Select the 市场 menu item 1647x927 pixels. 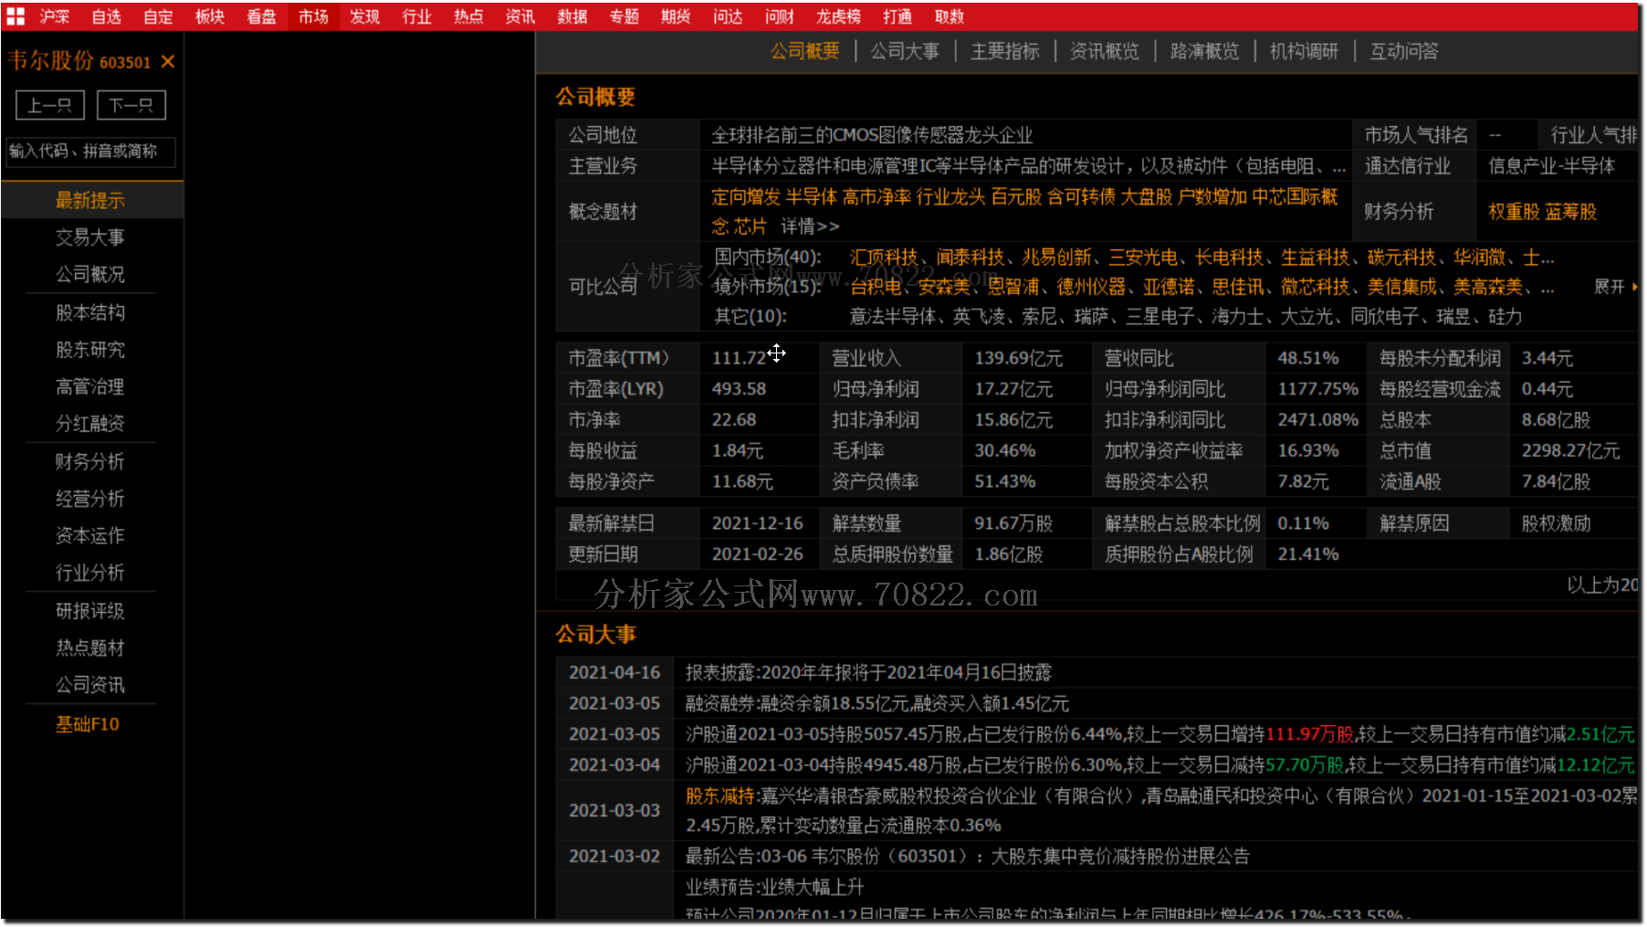click(x=313, y=16)
